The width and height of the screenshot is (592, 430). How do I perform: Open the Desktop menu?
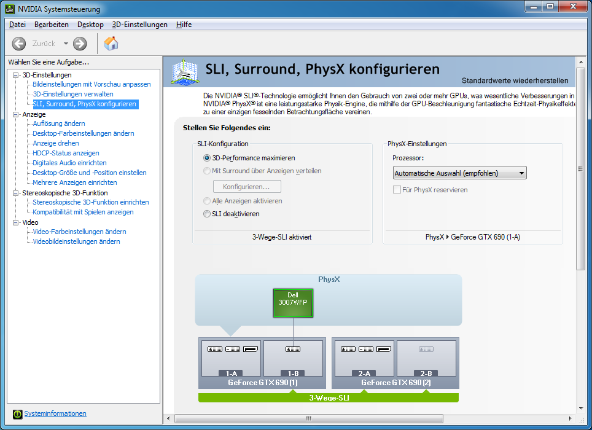click(91, 25)
